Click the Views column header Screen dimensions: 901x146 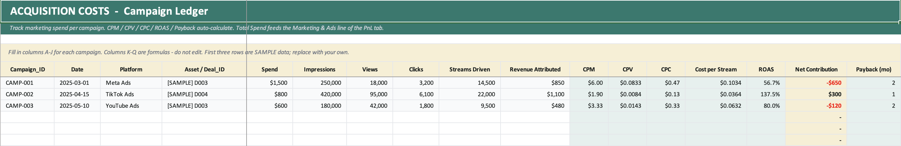(370, 69)
